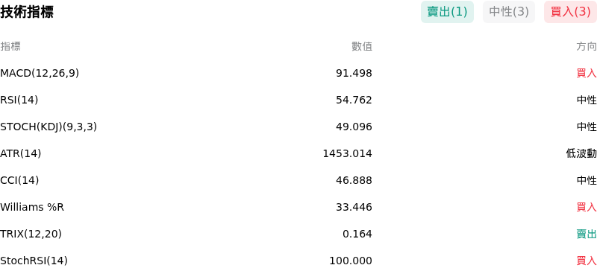The height and width of the screenshot is (268, 597).
Task: Select the StochRSI(14) indicator
Action: [34, 261]
